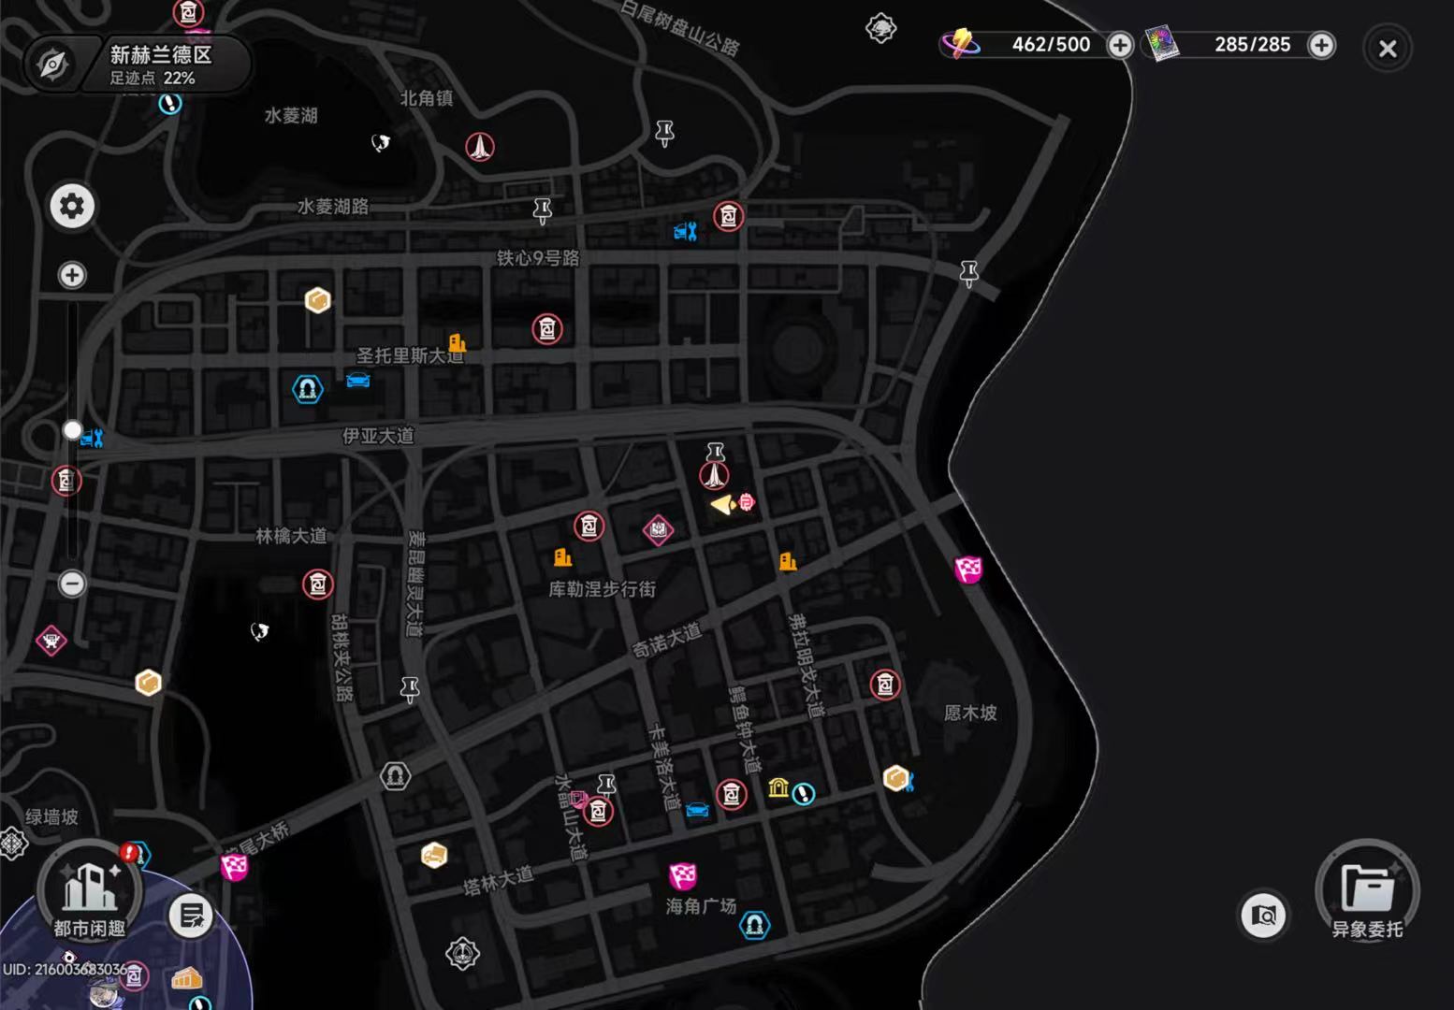This screenshot has height=1010, width=1454.
Task: Select the orange building icon above 弗拉明戈大道
Action: (788, 561)
